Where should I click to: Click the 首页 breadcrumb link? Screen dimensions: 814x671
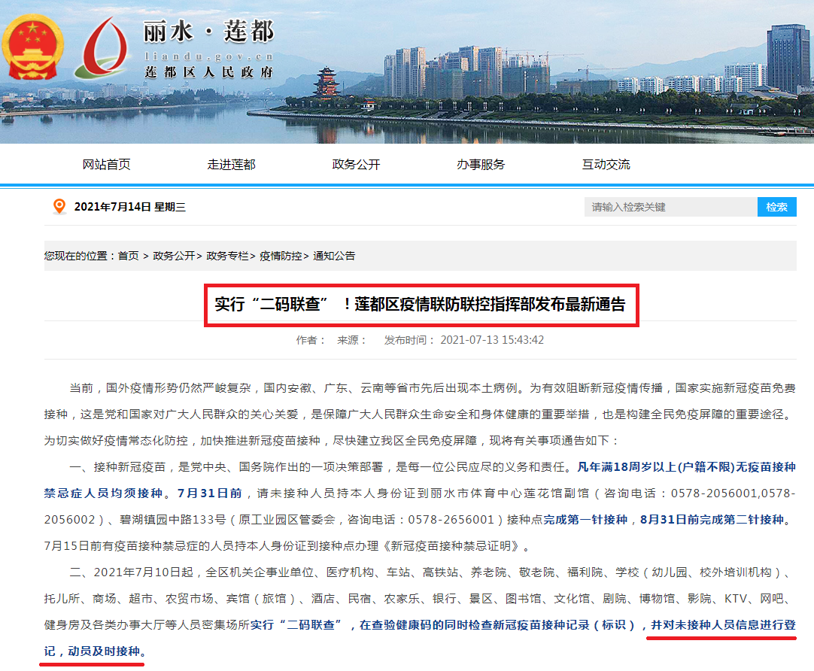[128, 256]
